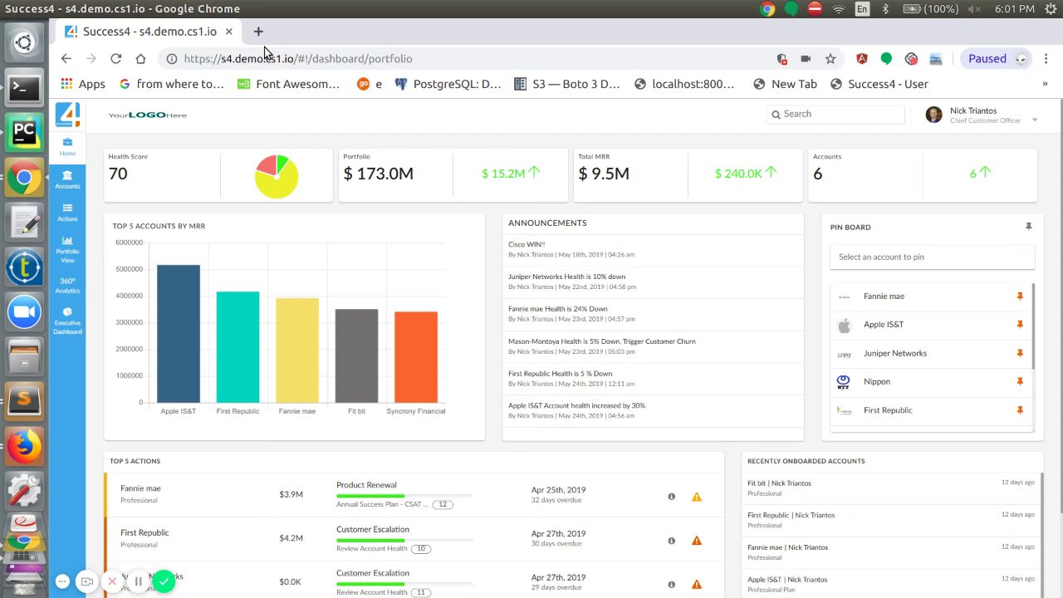Open Portfolio View from the sidebar
The image size is (1063, 598).
tap(67, 249)
